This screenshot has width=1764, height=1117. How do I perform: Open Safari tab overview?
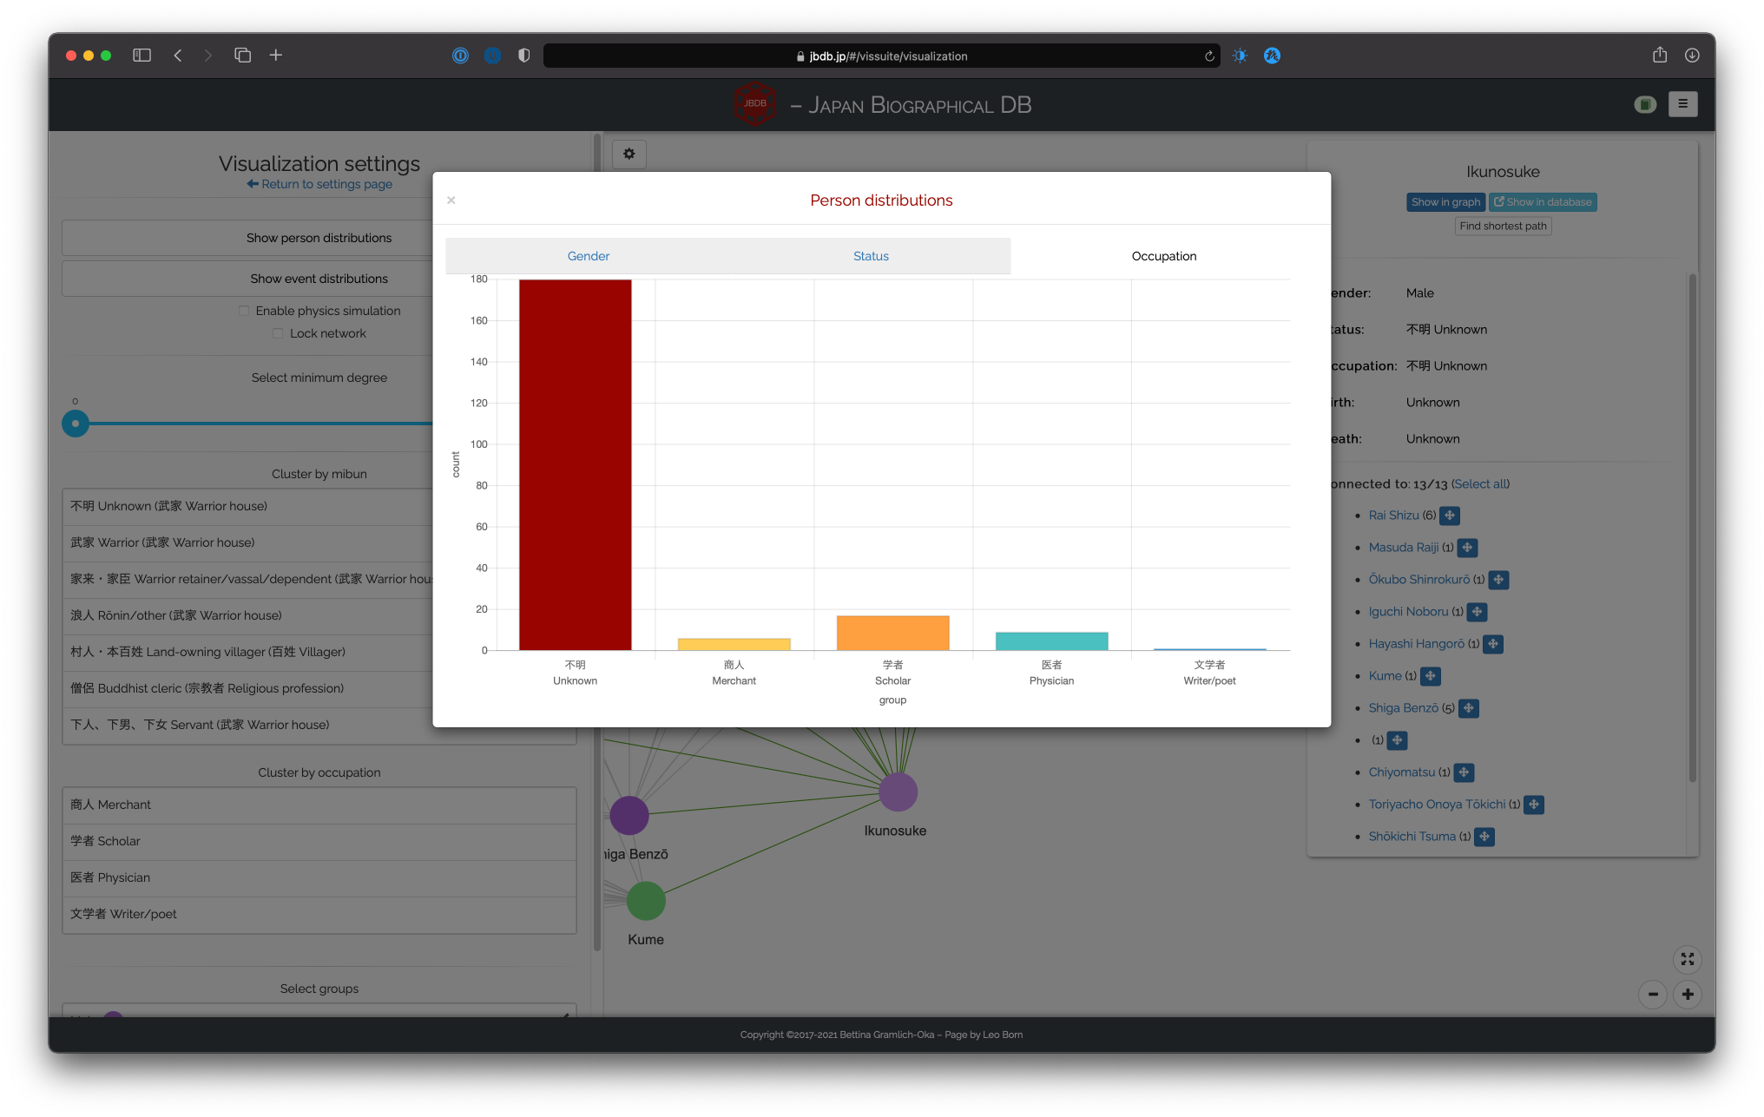coord(242,56)
